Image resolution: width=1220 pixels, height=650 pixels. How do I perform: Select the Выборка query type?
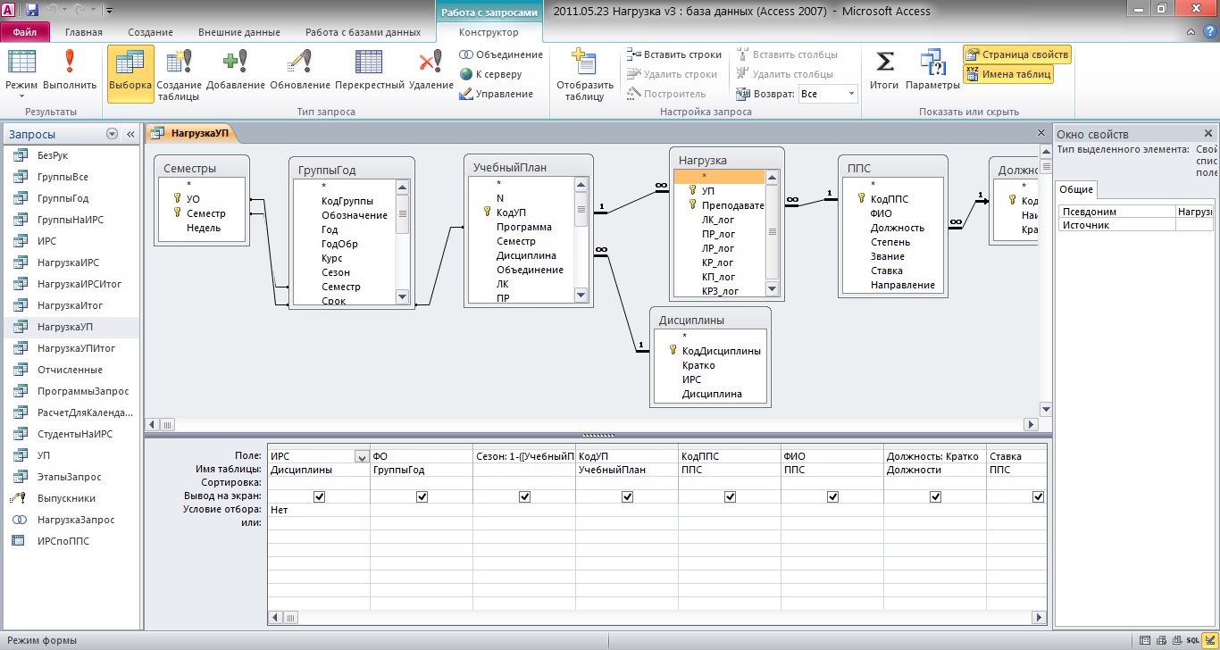click(130, 72)
